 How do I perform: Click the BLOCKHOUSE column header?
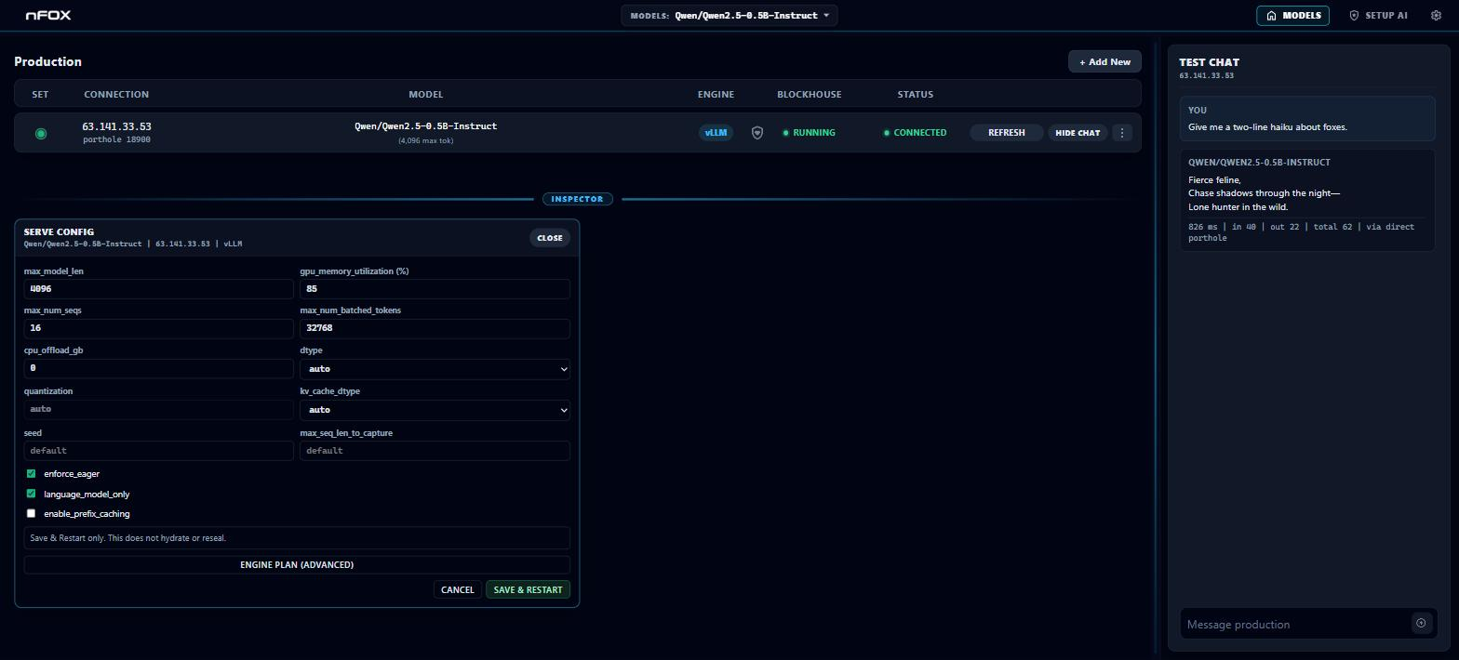pyautogui.click(x=810, y=94)
